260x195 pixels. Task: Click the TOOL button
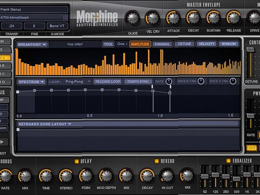[108, 44]
